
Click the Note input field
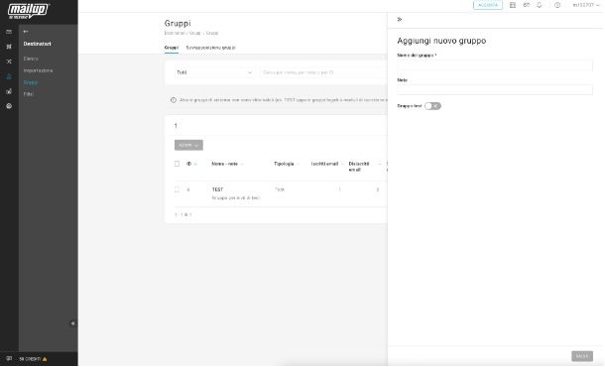click(495, 89)
